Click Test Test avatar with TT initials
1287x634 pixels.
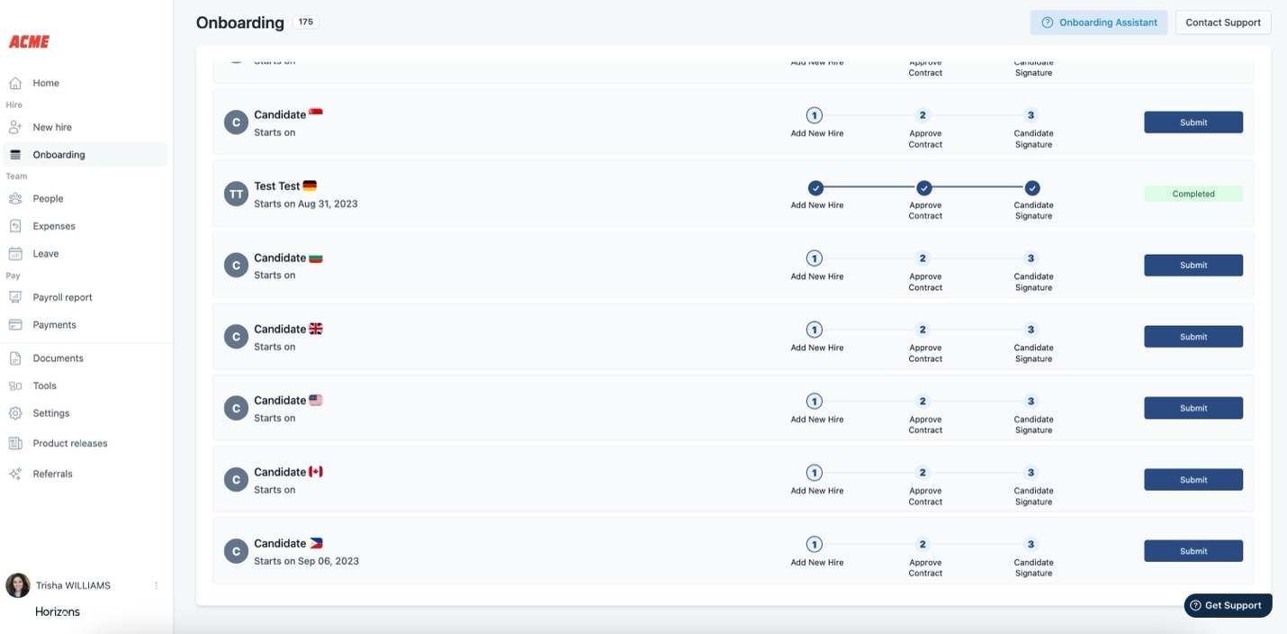point(236,194)
